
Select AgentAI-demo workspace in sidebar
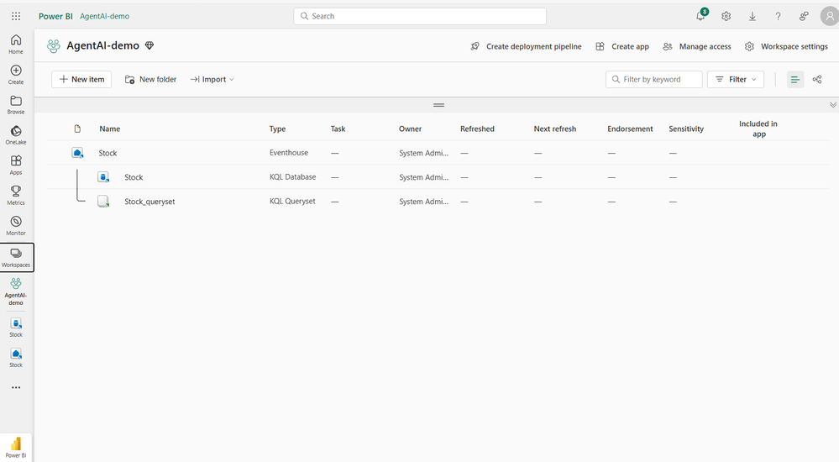[16, 291]
